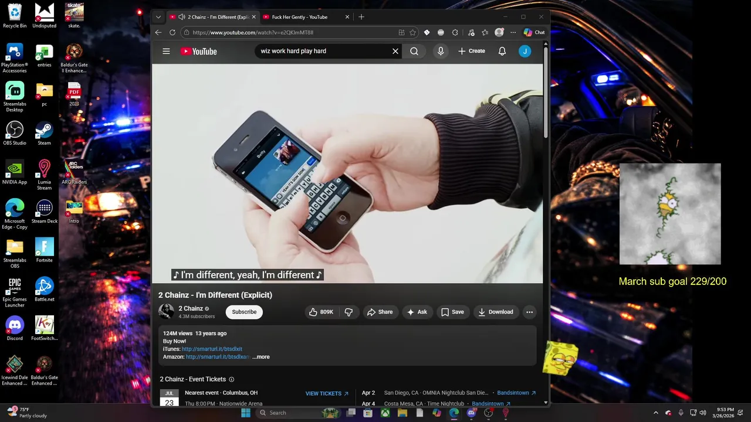Screen dimensions: 751x422
Task: Click the YouTube page vertical scrollbar
Action: coord(546,93)
